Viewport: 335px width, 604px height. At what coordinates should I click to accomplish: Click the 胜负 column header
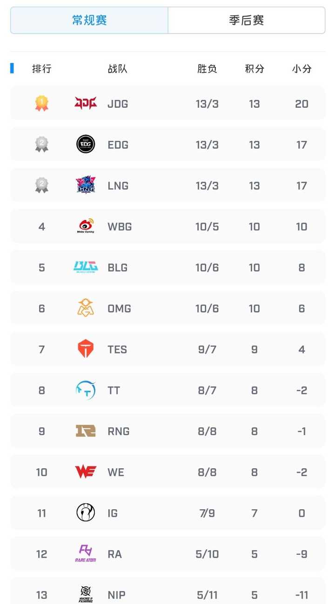pos(207,69)
